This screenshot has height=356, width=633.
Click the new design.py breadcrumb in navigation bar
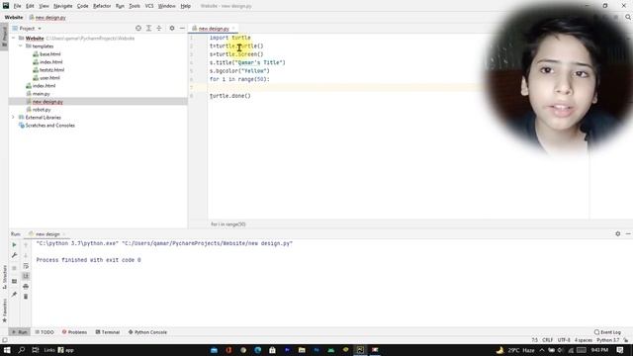(47, 18)
